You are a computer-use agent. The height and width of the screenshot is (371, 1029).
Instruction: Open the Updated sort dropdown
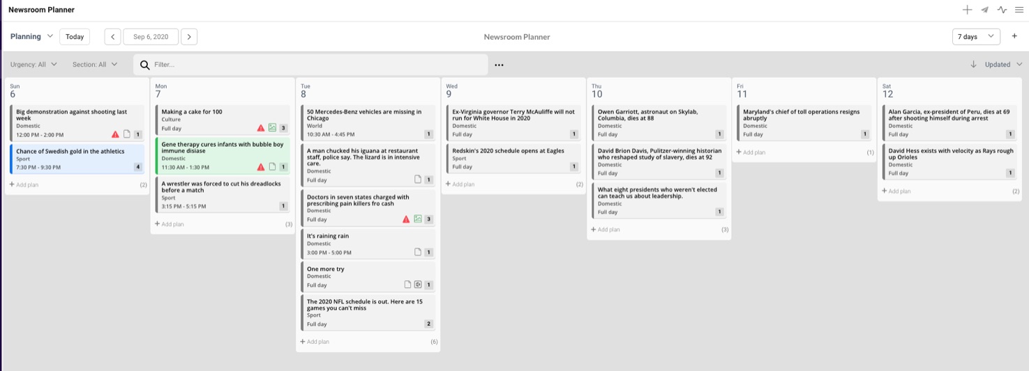[x=1003, y=65]
